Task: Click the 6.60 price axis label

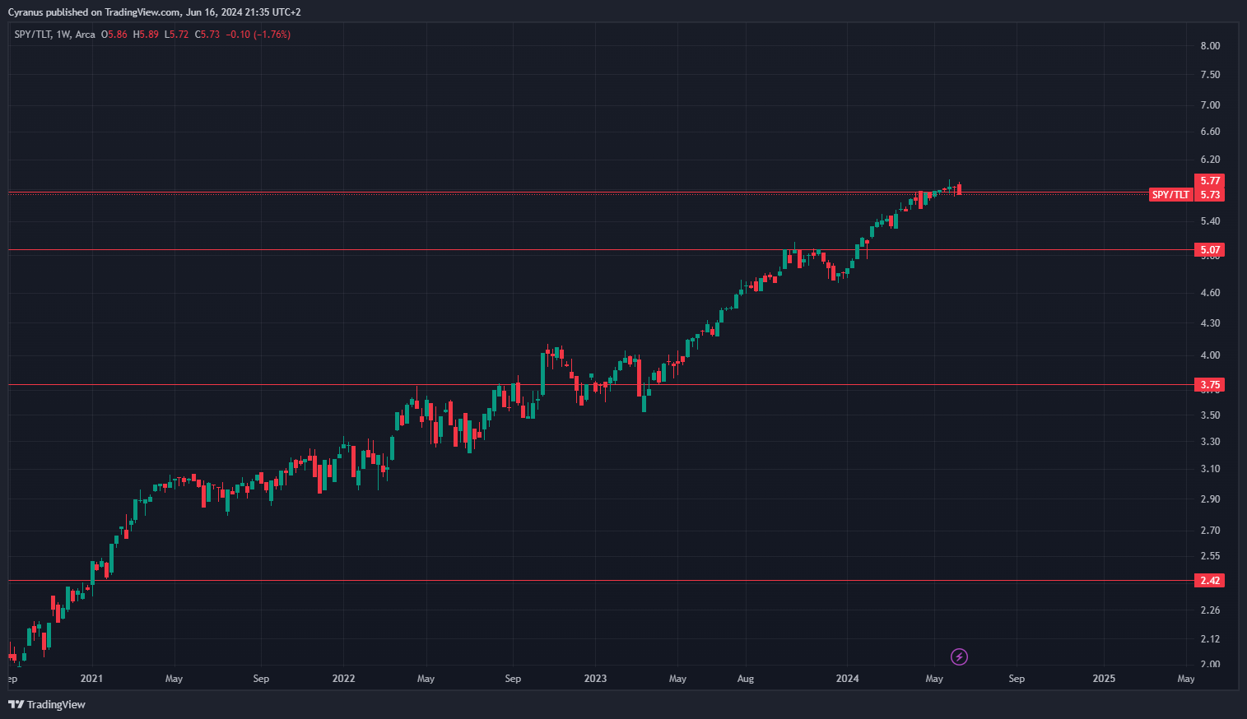Action: click(1210, 132)
